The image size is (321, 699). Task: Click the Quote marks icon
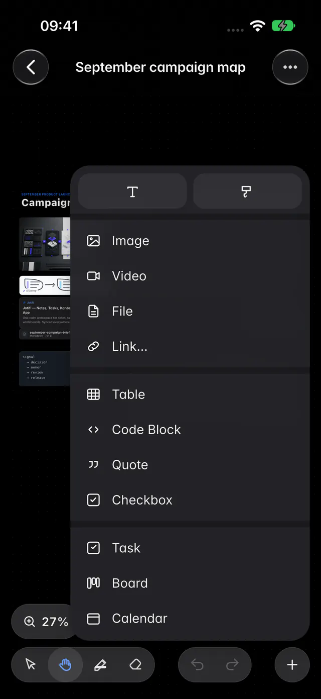(x=93, y=465)
